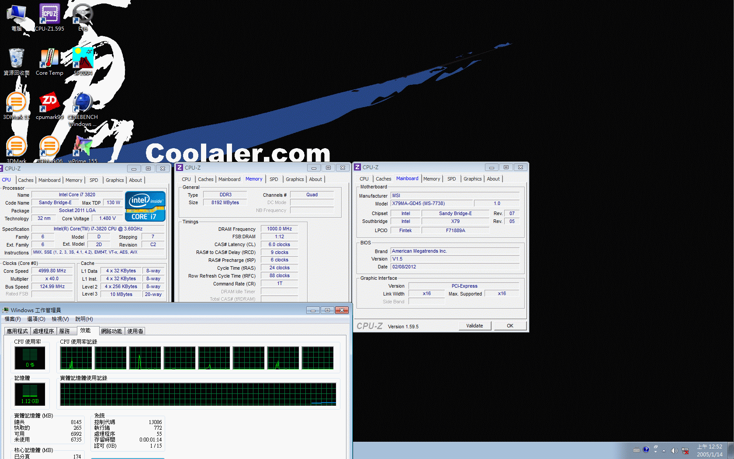Click CPU-Z Mainboard window title icon
The height and width of the screenshot is (459, 734).
click(357, 167)
